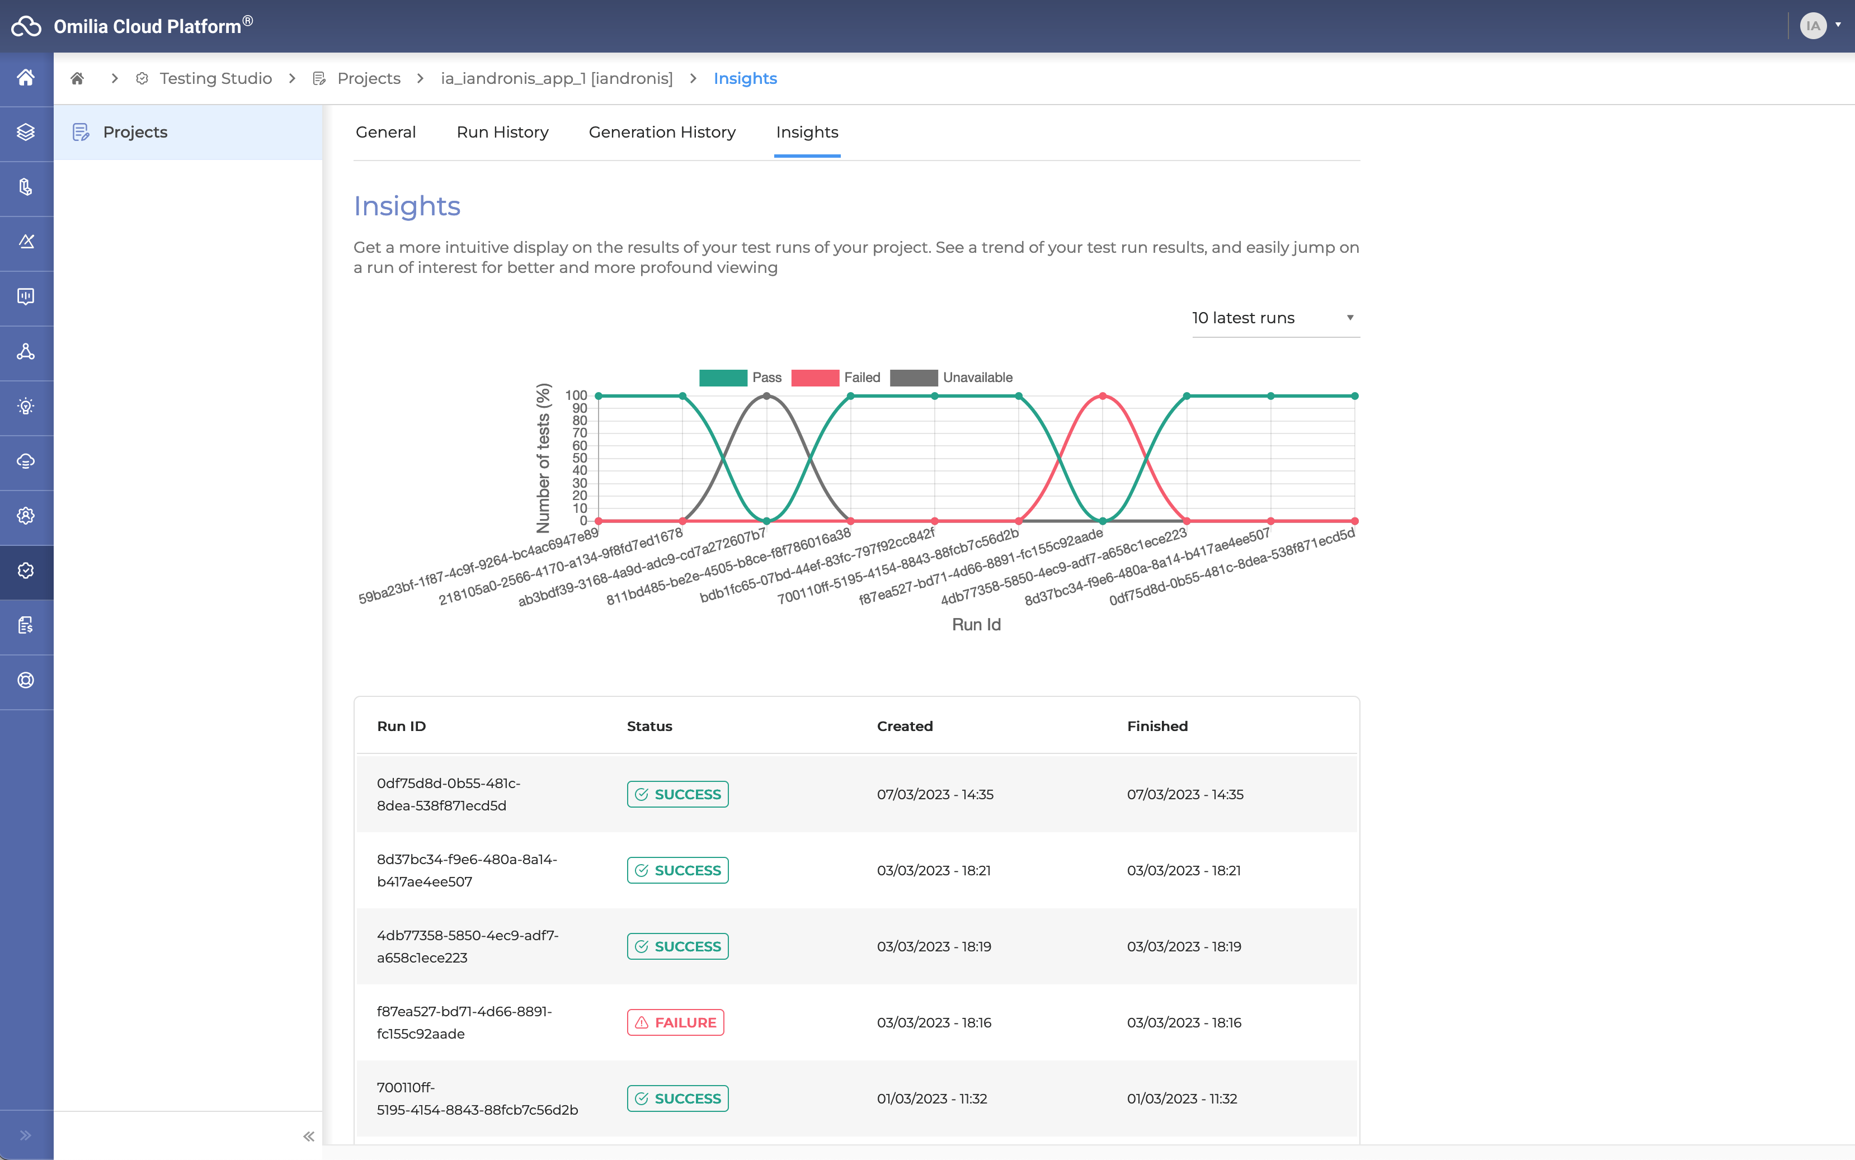1855x1160 pixels.
Task: Switch to the Run History tab
Action: pos(502,132)
